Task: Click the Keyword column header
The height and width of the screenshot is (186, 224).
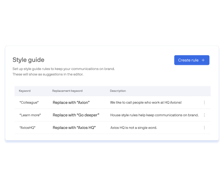Action: tap(25, 91)
